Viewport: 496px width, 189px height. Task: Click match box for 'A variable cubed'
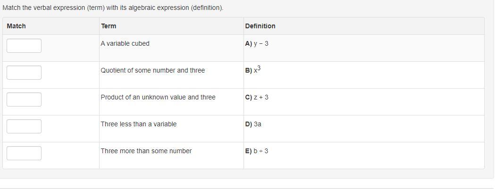click(x=24, y=46)
